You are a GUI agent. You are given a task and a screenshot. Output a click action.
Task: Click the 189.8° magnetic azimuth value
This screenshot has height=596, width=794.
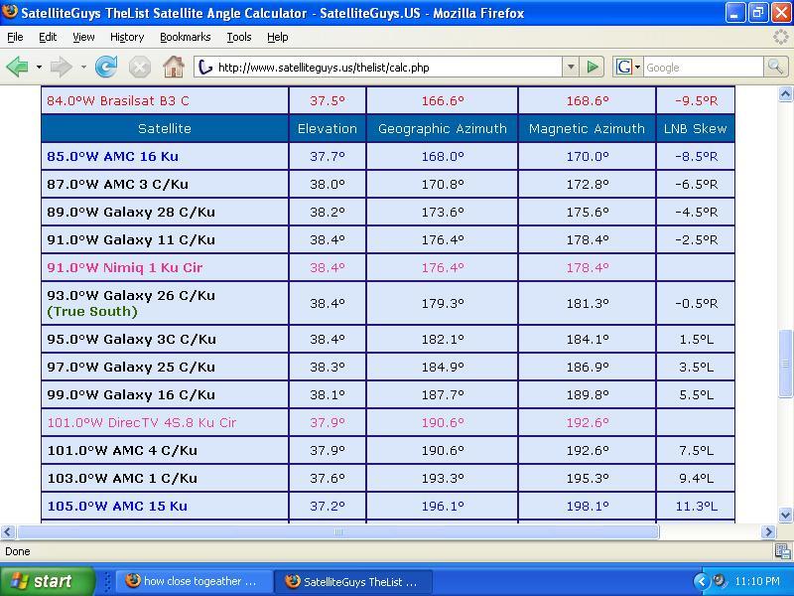coord(588,394)
